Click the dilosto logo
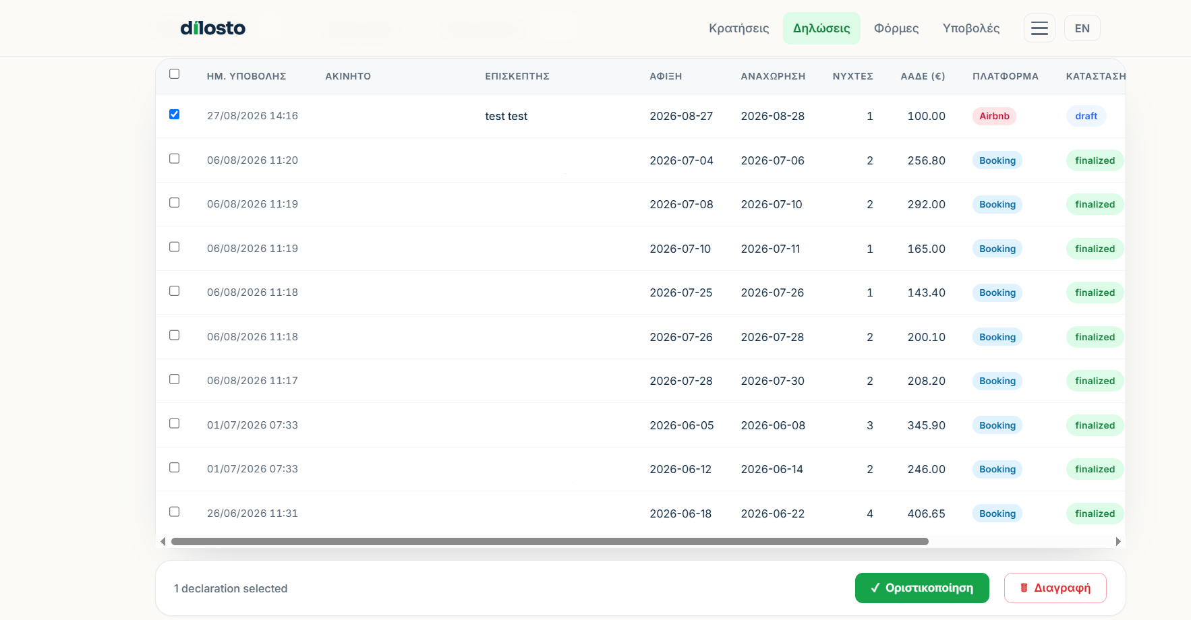 pyautogui.click(x=212, y=28)
